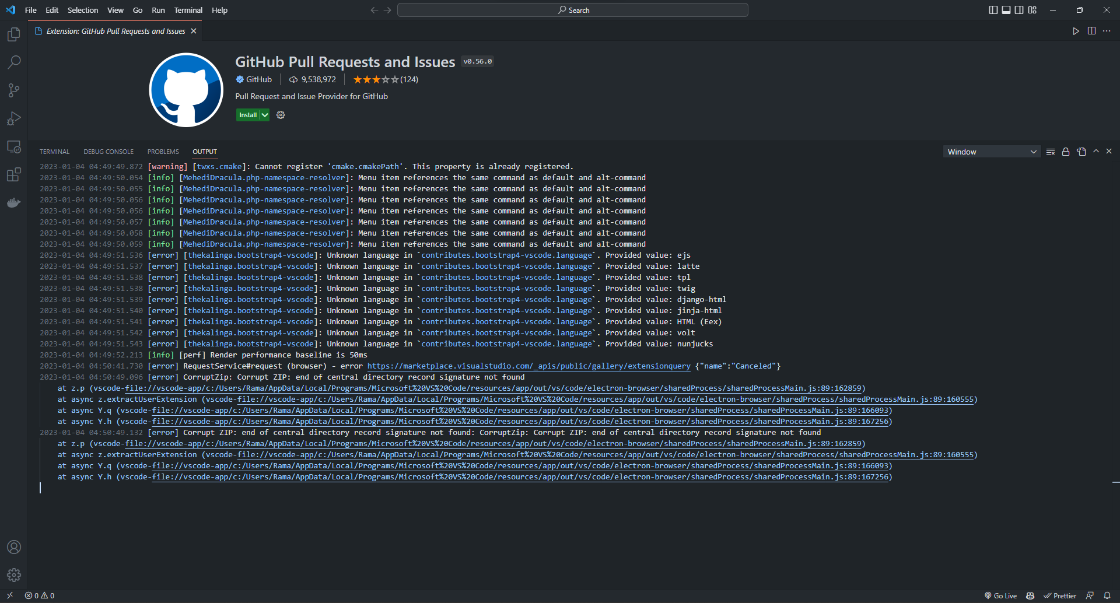Go forward with the navigation arrow
Viewport: 1120px width, 603px height.
point(387,10)
